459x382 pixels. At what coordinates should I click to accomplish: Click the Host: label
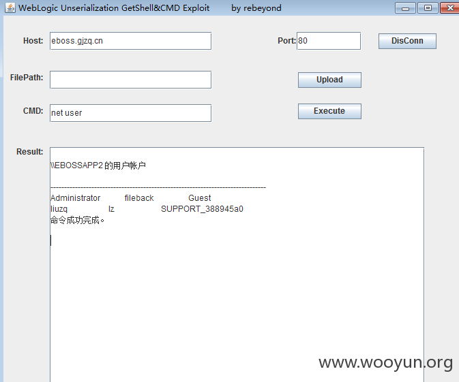pyautogui.click(x=33, y=41)
